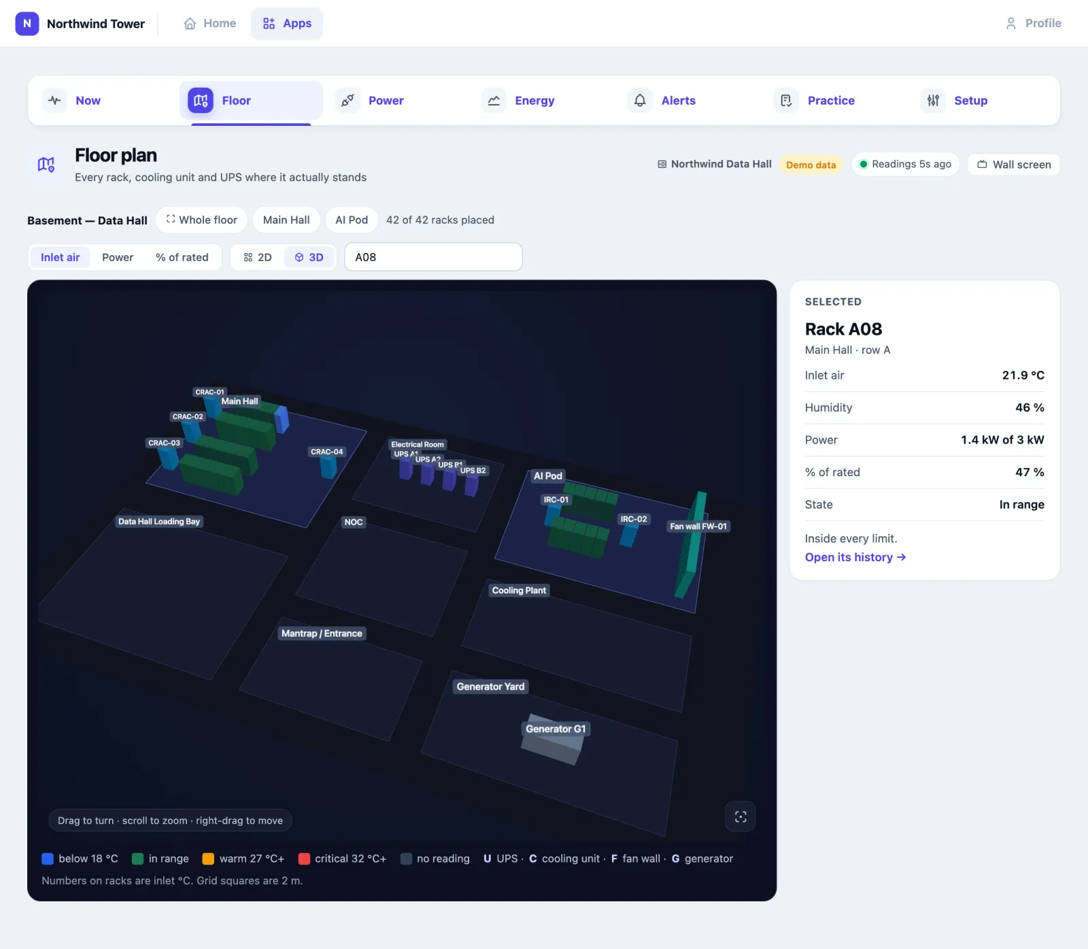Open the Practice tab icon
The width and height of the screenshot is (1088, 949).
pos(786,101)
